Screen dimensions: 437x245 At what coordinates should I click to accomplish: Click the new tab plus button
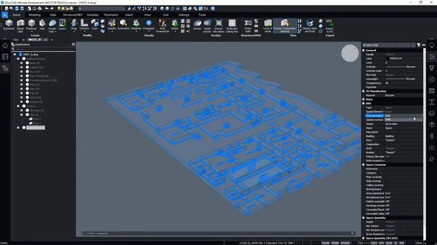52,39
